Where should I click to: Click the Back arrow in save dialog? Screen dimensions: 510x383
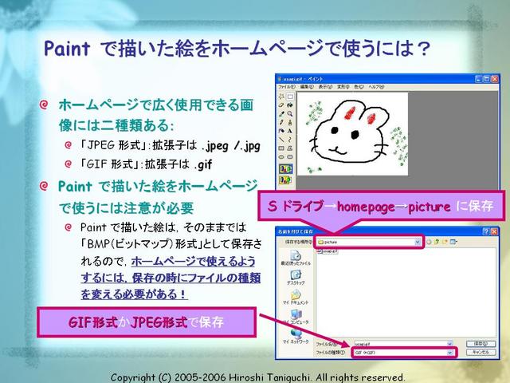(x=429, y=242)
